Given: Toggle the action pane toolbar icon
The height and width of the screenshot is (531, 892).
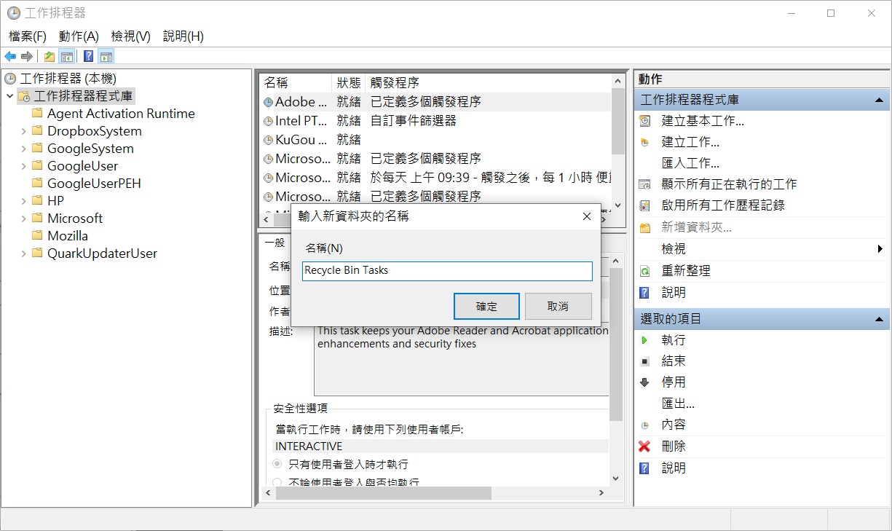Looking at the screenshot, I should point(106,57).
